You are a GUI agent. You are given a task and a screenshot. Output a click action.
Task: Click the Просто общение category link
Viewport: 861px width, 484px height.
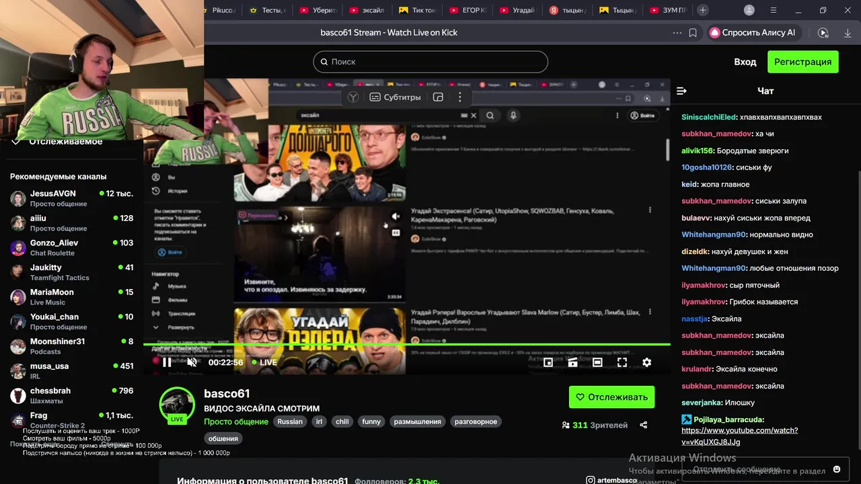point(236,421)
